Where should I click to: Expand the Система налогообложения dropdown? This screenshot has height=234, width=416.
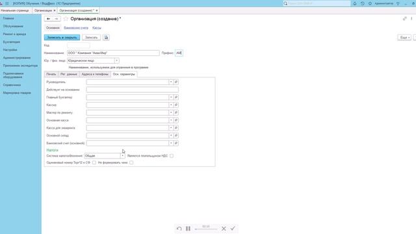123,156
